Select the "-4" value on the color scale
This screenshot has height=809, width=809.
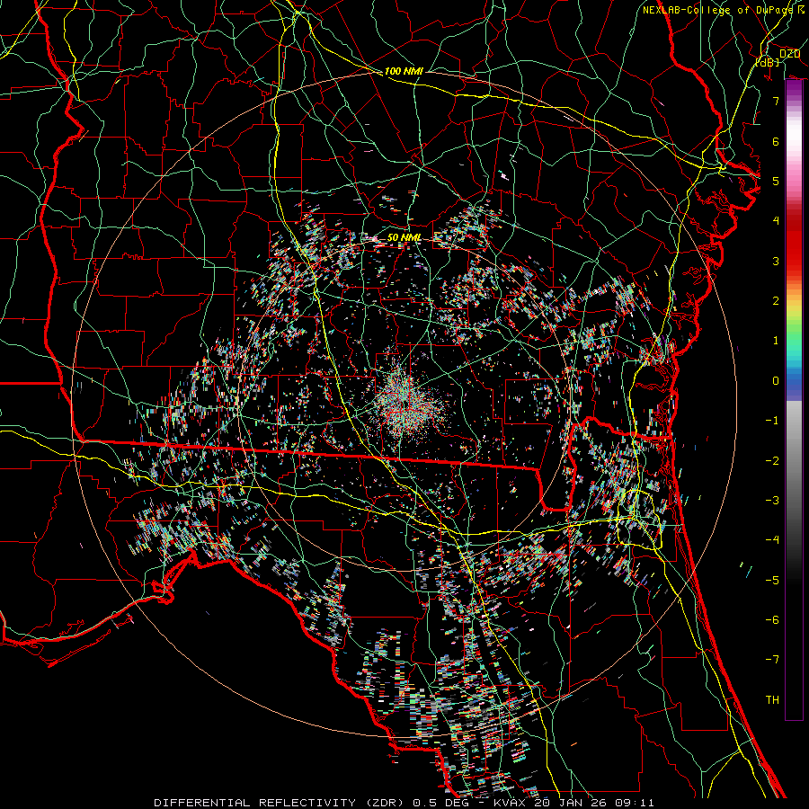pos(772,540)
